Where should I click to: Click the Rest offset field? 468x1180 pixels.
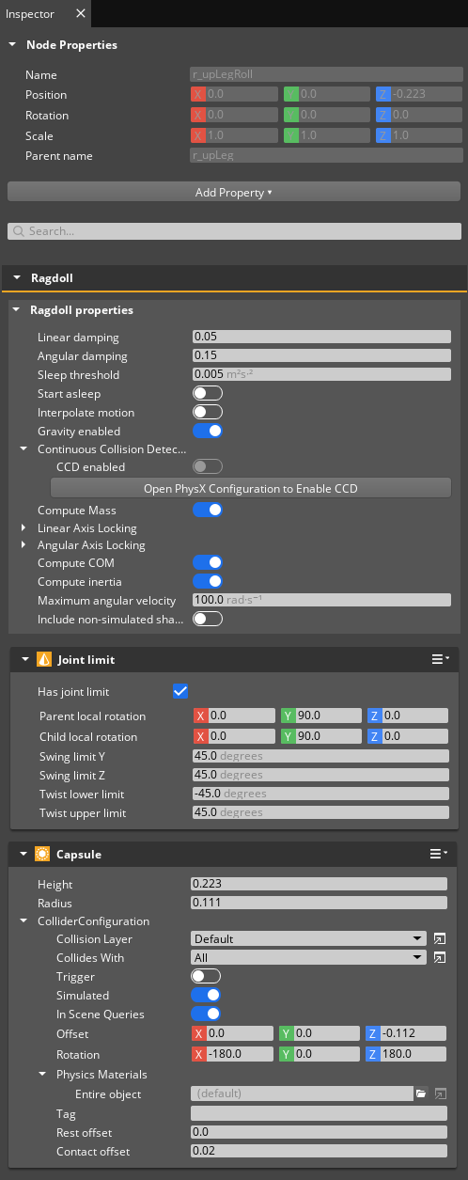coord(319,1132)
